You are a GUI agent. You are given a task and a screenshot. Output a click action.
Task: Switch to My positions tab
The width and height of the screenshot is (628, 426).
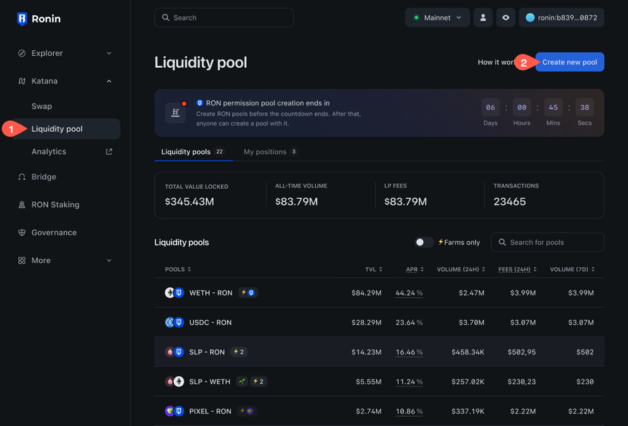[x=270, y=152]
